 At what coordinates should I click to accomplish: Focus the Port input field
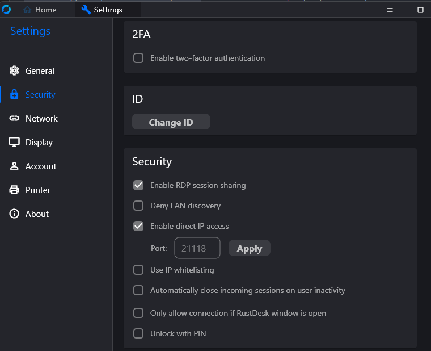[x=197, y=248]
